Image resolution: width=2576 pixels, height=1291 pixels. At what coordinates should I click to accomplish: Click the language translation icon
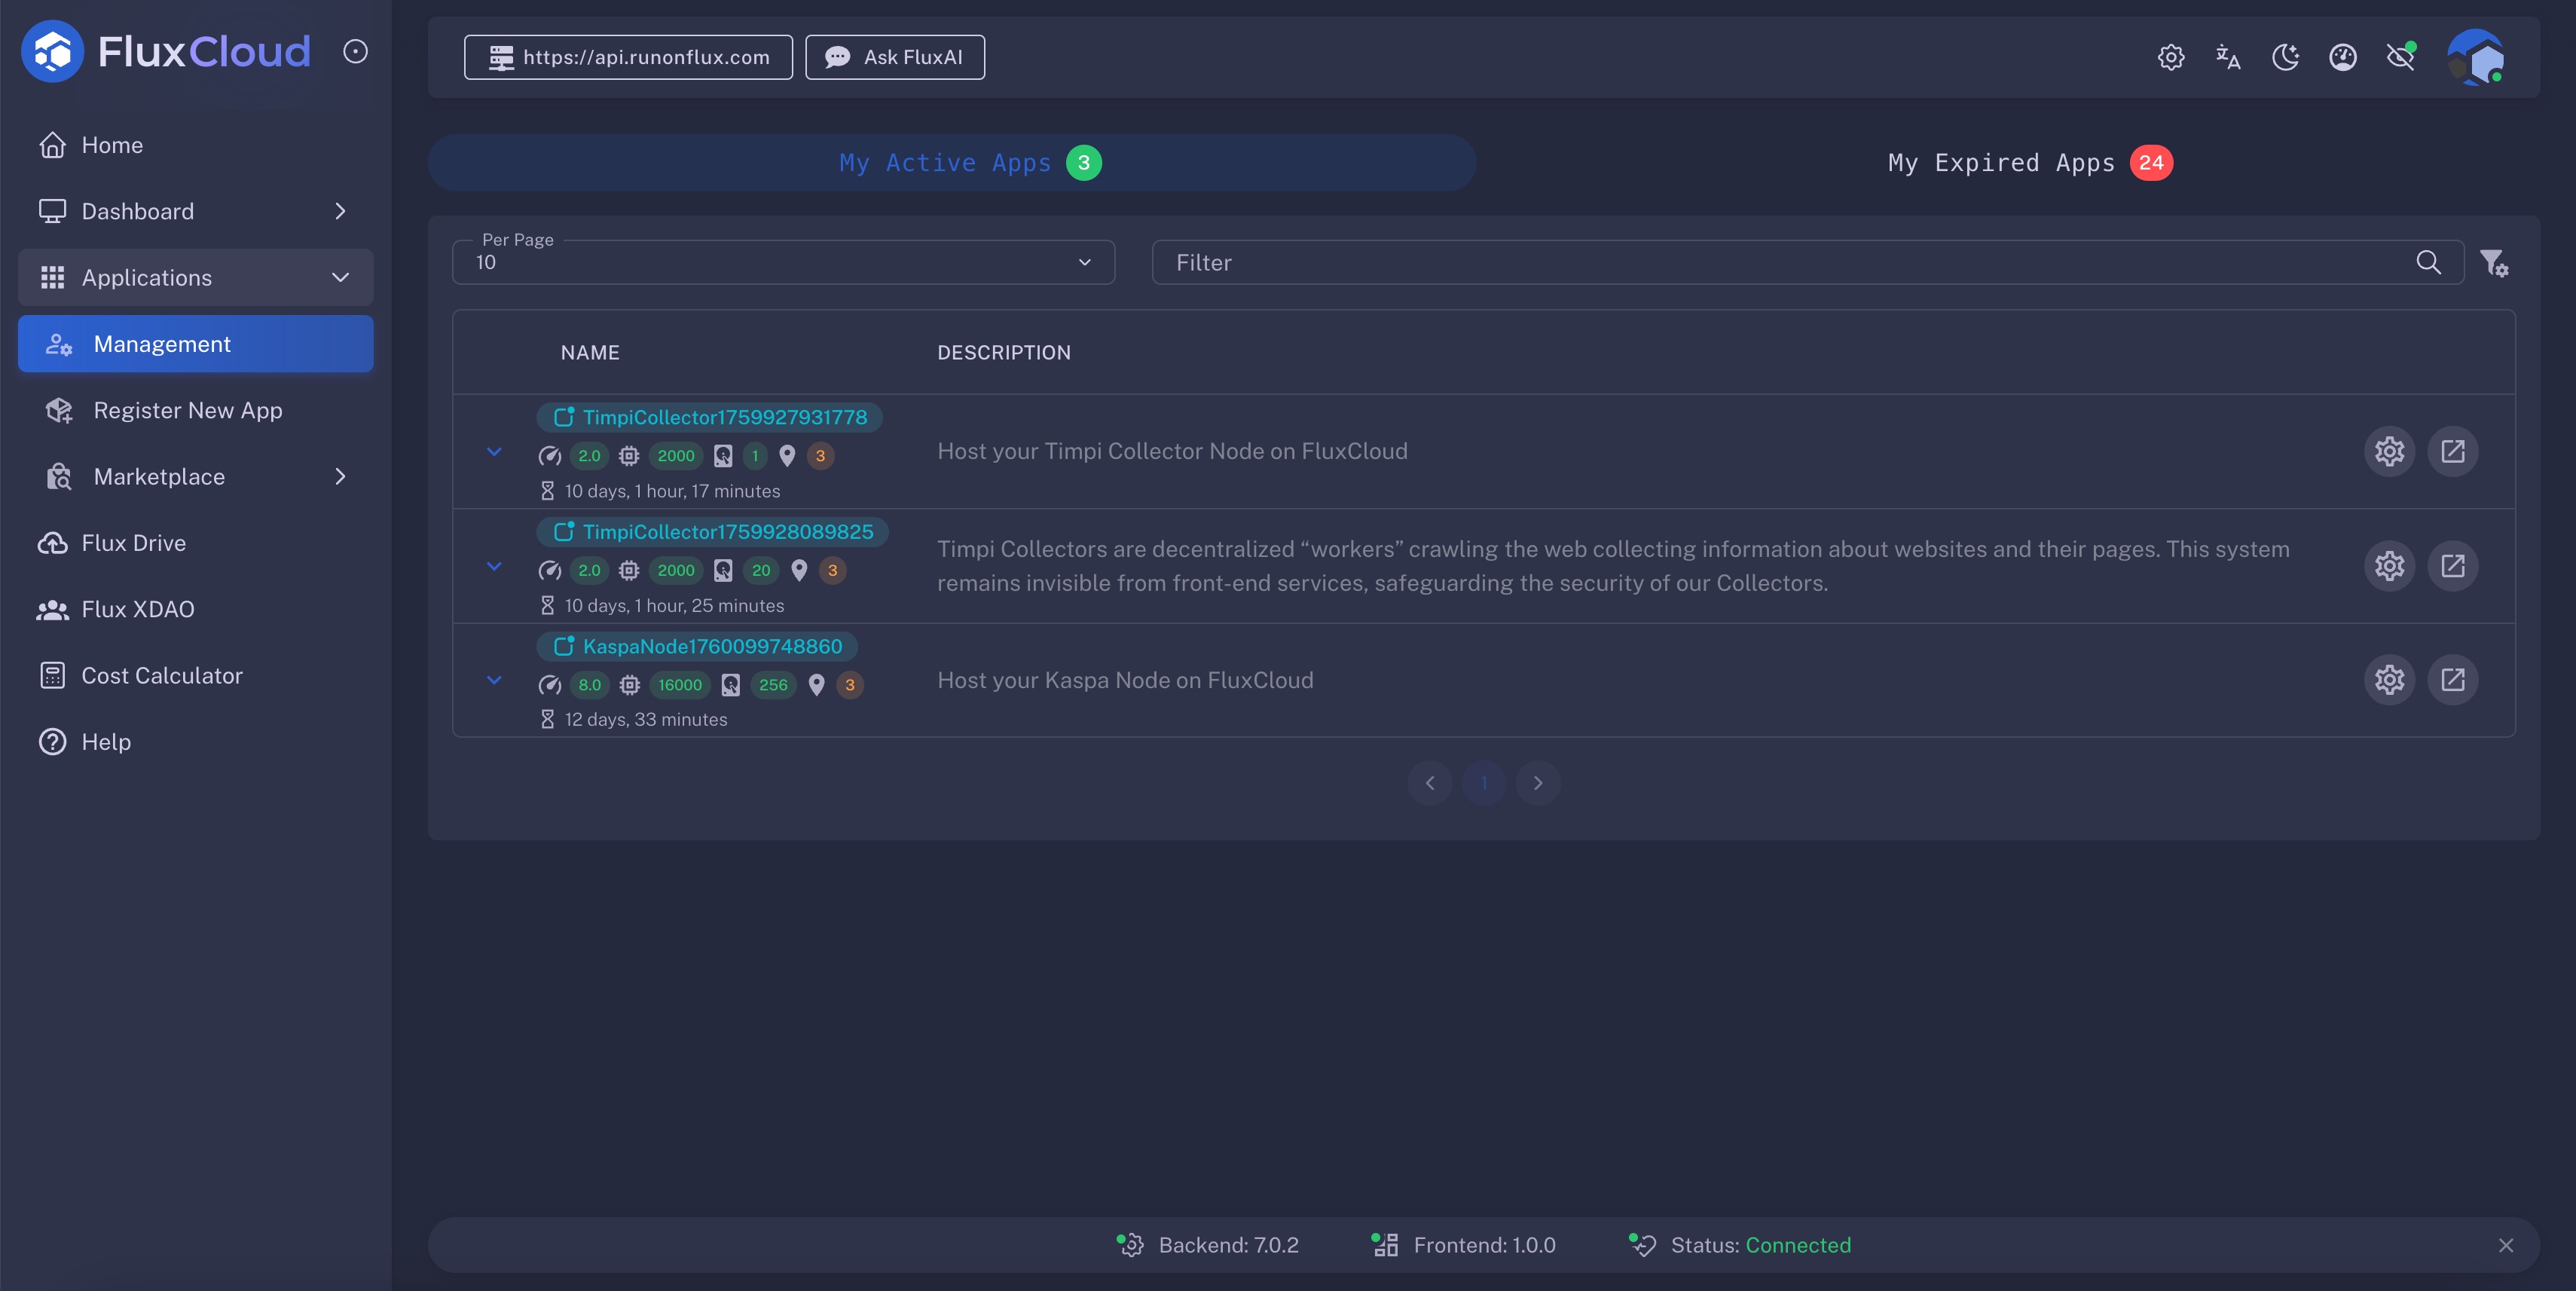[2227, 57]
